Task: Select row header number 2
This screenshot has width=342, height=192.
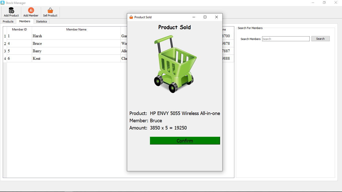Action: (x=5, y=43)
